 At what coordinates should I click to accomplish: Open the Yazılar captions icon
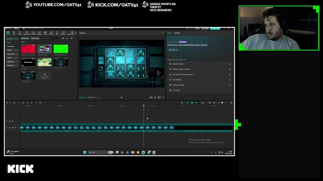[45, 33]
